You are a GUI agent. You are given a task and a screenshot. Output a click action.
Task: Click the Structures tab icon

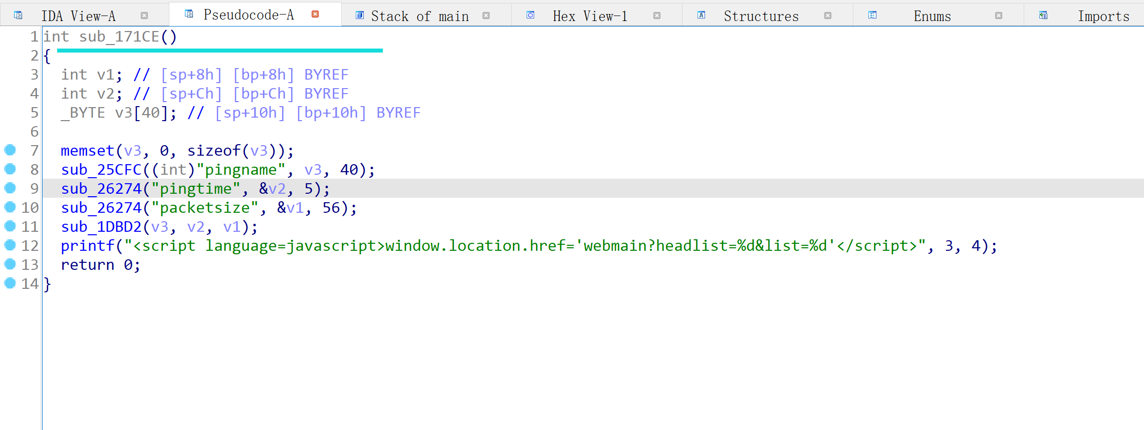702,16
